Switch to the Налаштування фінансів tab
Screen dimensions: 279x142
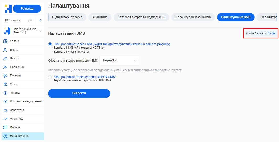[x=193, y=17]
